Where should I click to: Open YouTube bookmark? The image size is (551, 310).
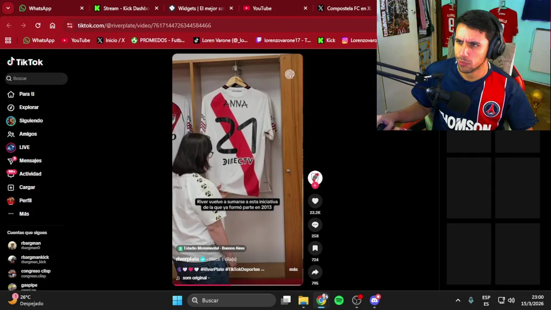[76, 40]
